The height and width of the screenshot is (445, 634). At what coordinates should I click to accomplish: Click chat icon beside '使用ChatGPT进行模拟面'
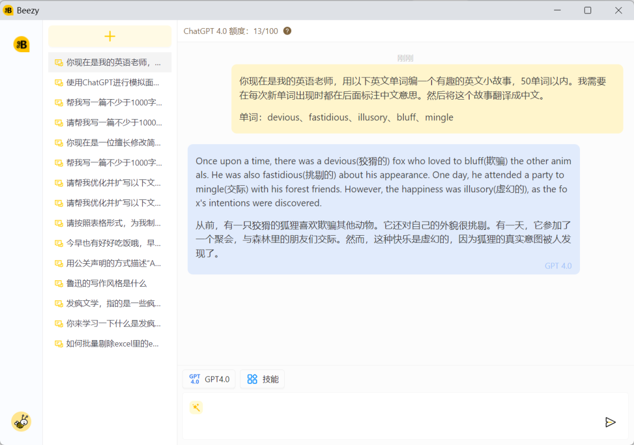click(59, 83)
